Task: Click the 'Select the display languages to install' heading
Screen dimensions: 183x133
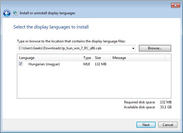Action: pos(51,27)
